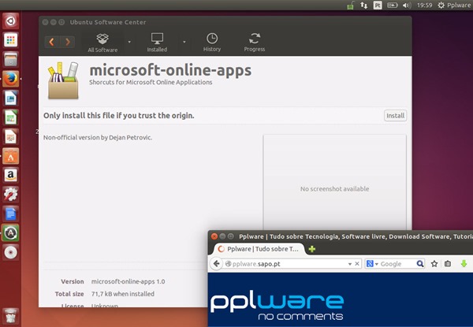473x327 pixels.
Task: Open a new tab in Firefox
Action: 312,249
